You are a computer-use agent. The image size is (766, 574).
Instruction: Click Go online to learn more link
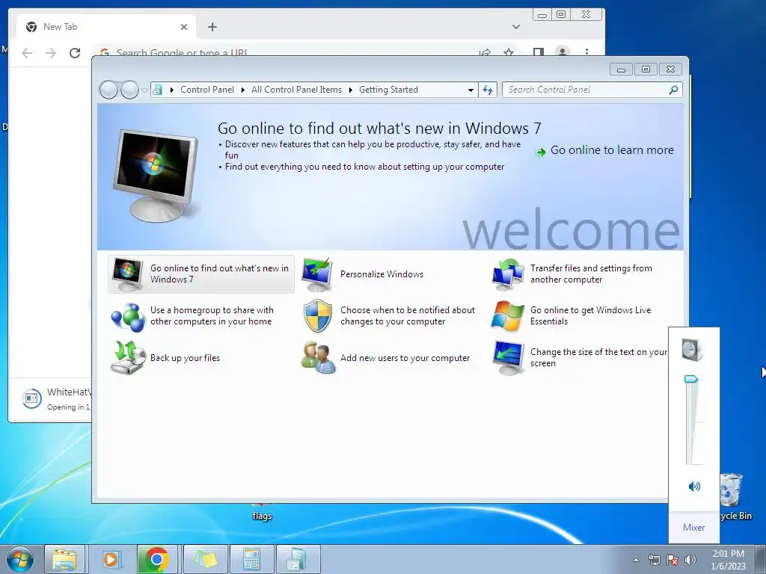(612, 150)
